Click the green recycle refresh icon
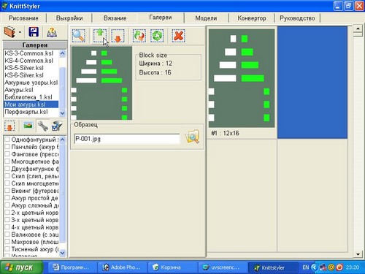Image resolution: width=365 pixels, height=274 pixels. click(x=157, y=36)
